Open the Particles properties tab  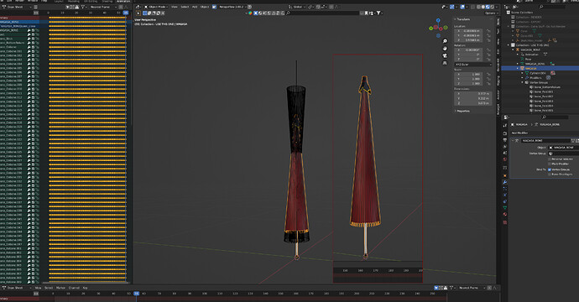click(505, 189)
